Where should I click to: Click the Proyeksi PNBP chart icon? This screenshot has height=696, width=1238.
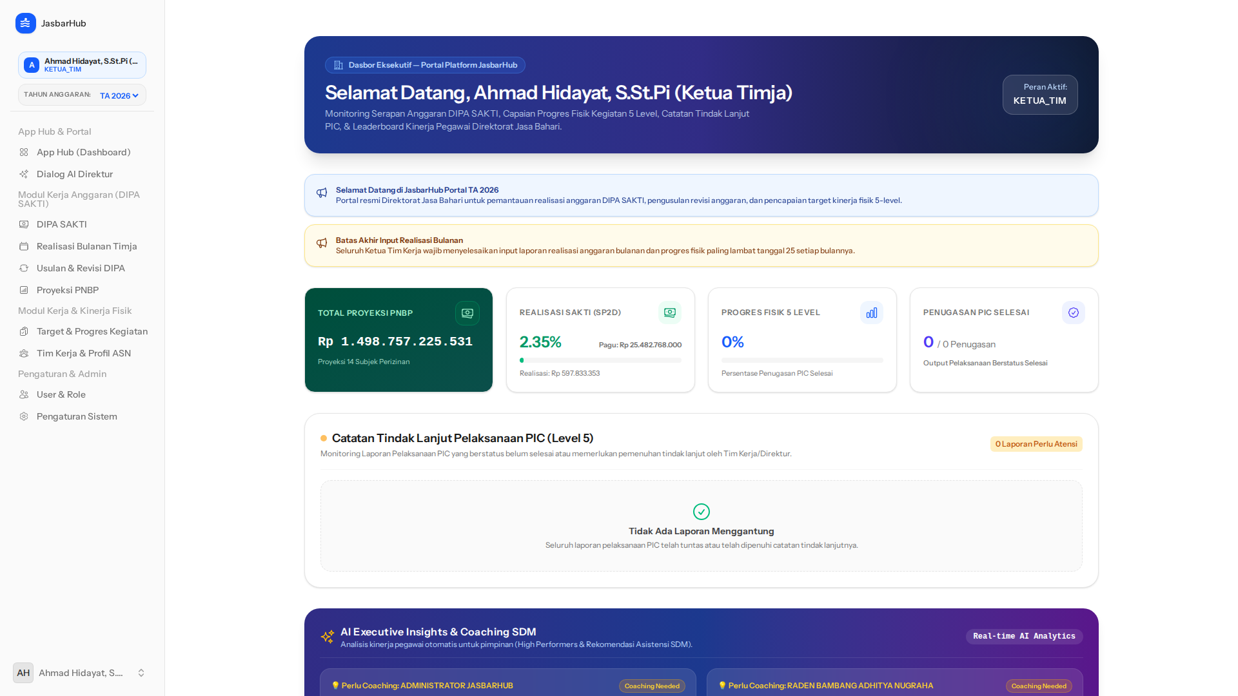(x=24, y=290)
